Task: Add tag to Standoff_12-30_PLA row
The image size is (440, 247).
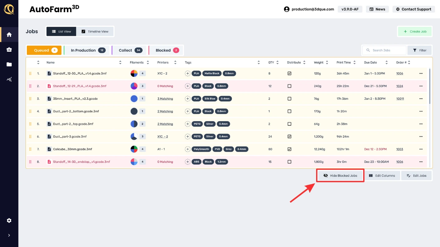Action: (188, 73)
